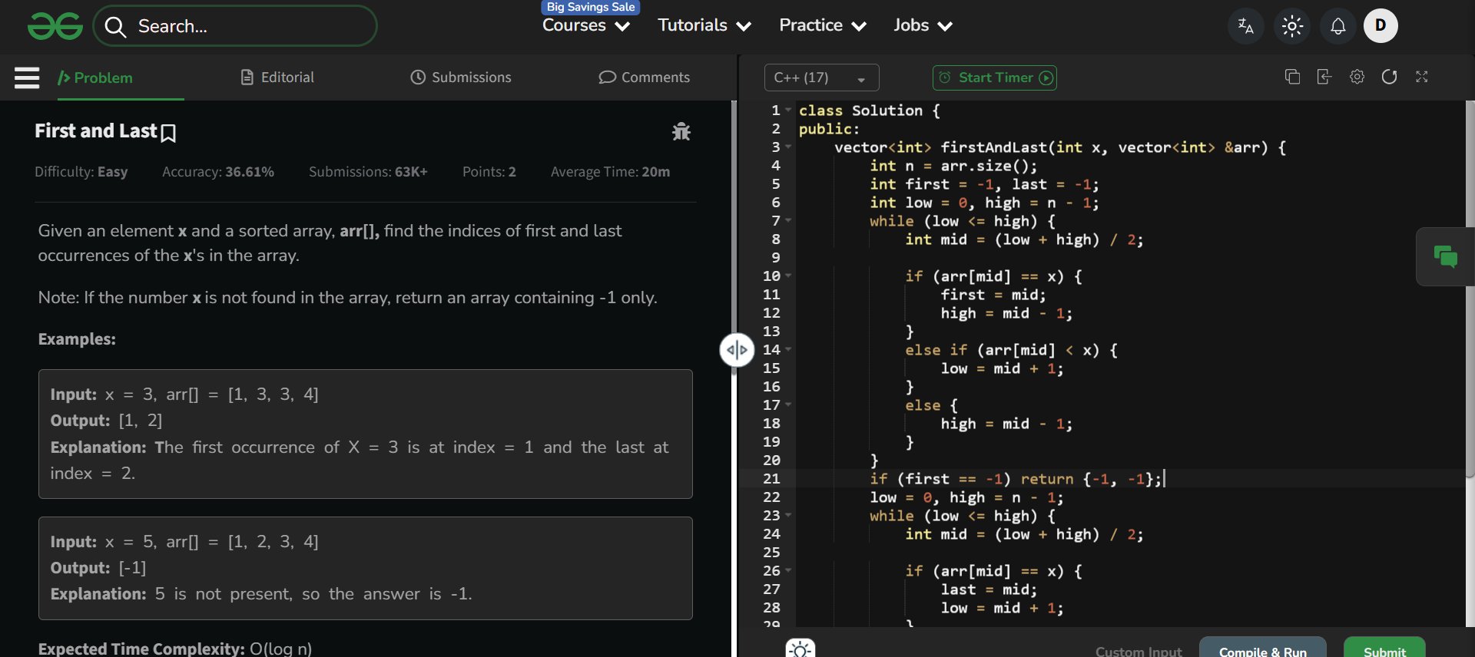
Task: Report a bug with the bug icon
Action: tap(681, 132)
